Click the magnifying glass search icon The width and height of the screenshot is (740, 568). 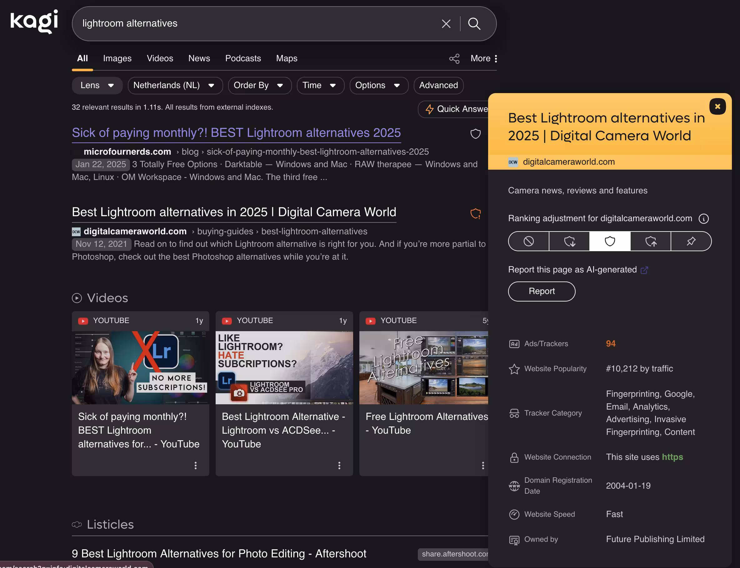coord(474,24)
